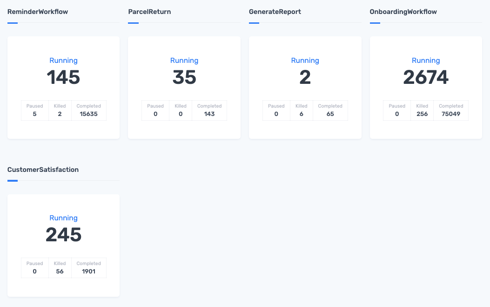The width and height of the screenshot is (490, 307).
Task: Click GenerateReport's paused value 0
Action: coord(276,114)
